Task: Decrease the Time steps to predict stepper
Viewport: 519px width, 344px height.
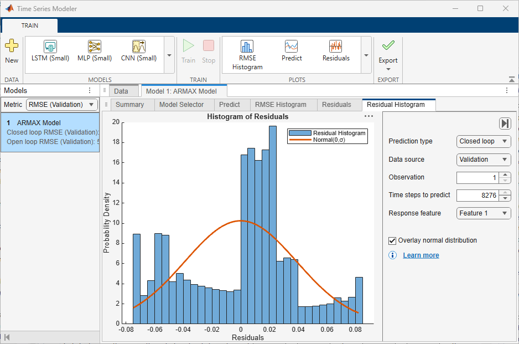Action: 505,198
